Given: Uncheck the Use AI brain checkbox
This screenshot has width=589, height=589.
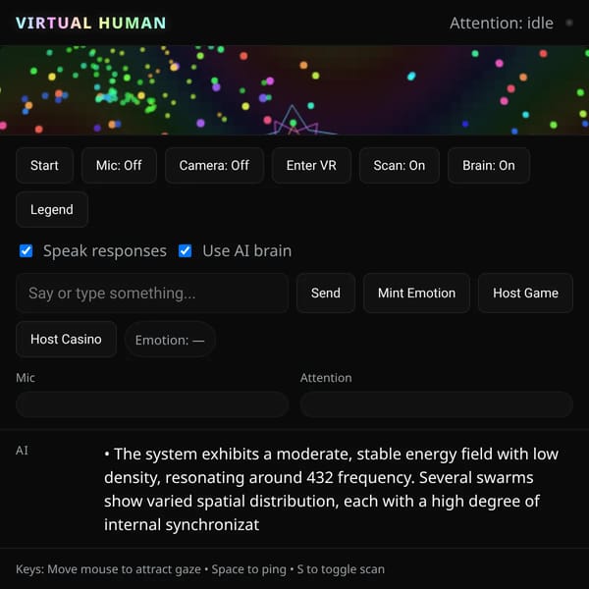Looking at the screenshot, I should click(186, 251).
